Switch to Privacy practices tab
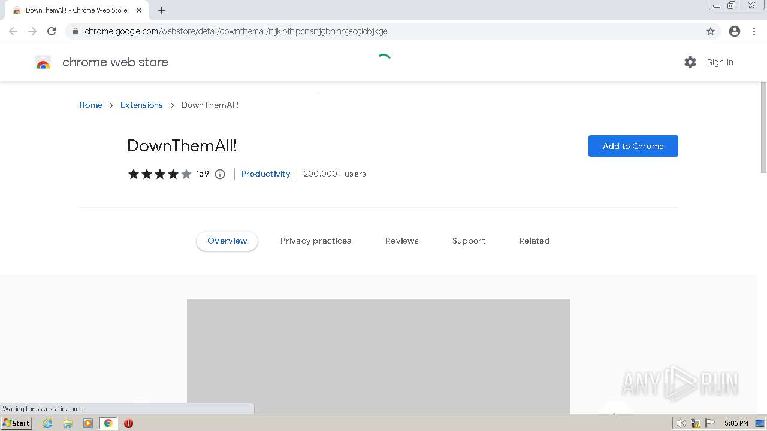This screenshot has height=431, width=767. pyautogui.click(x=316, y=241)
